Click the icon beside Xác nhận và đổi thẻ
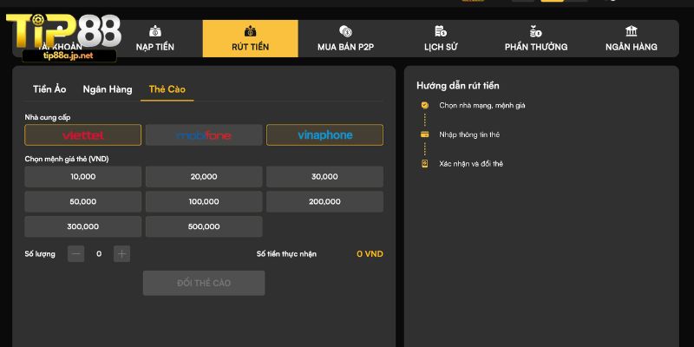 point(424,164)
